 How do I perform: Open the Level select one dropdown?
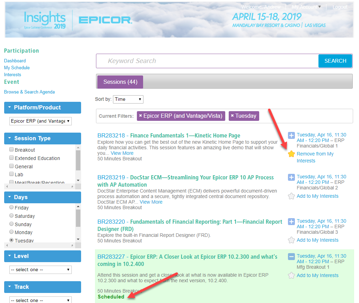(41, 270)
